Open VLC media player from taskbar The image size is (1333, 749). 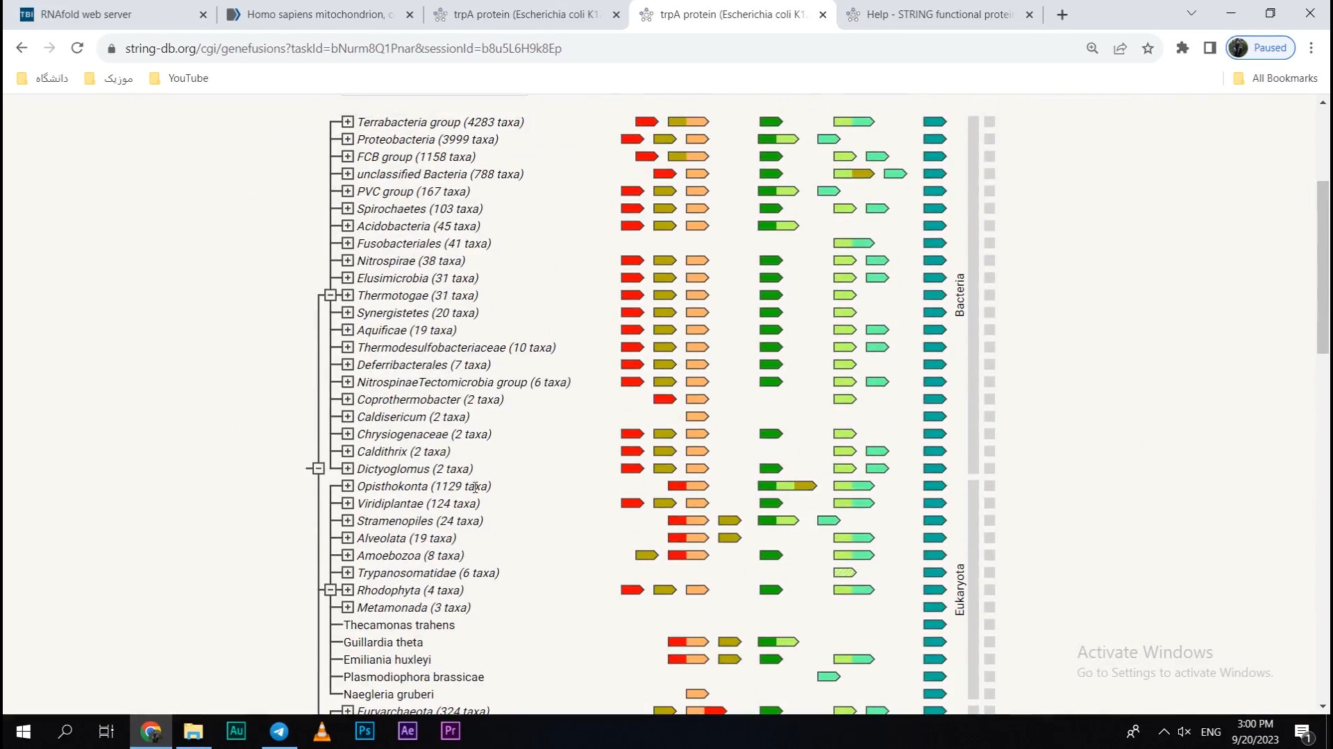(322, 731)
